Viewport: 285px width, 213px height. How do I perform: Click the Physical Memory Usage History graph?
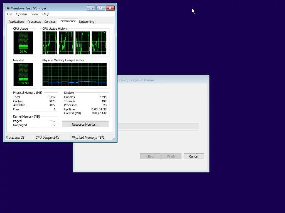[x=75, y=74]
